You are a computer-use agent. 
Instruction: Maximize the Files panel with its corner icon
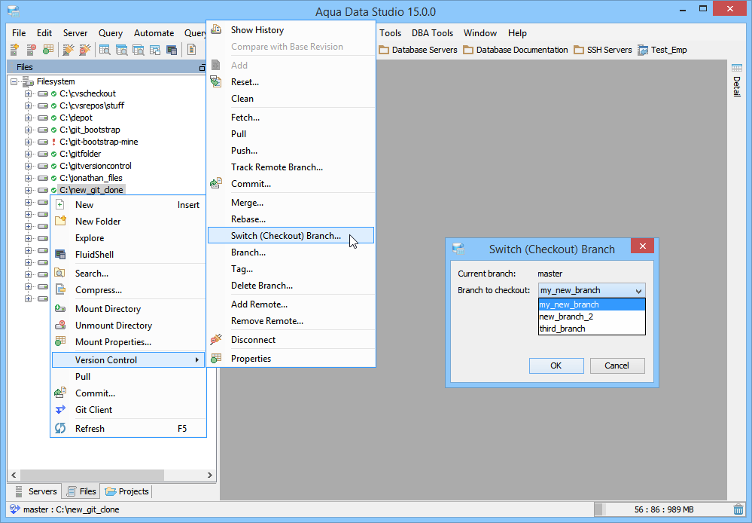click(x=202, y=68)
